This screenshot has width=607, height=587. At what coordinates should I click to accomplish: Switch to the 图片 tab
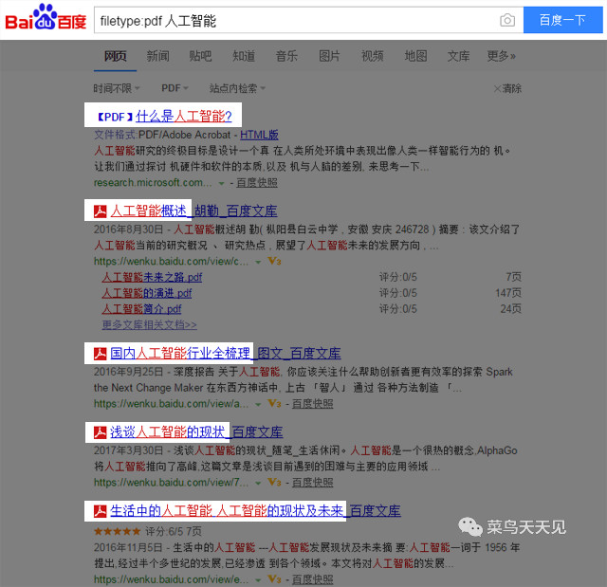tap(329, 56)
